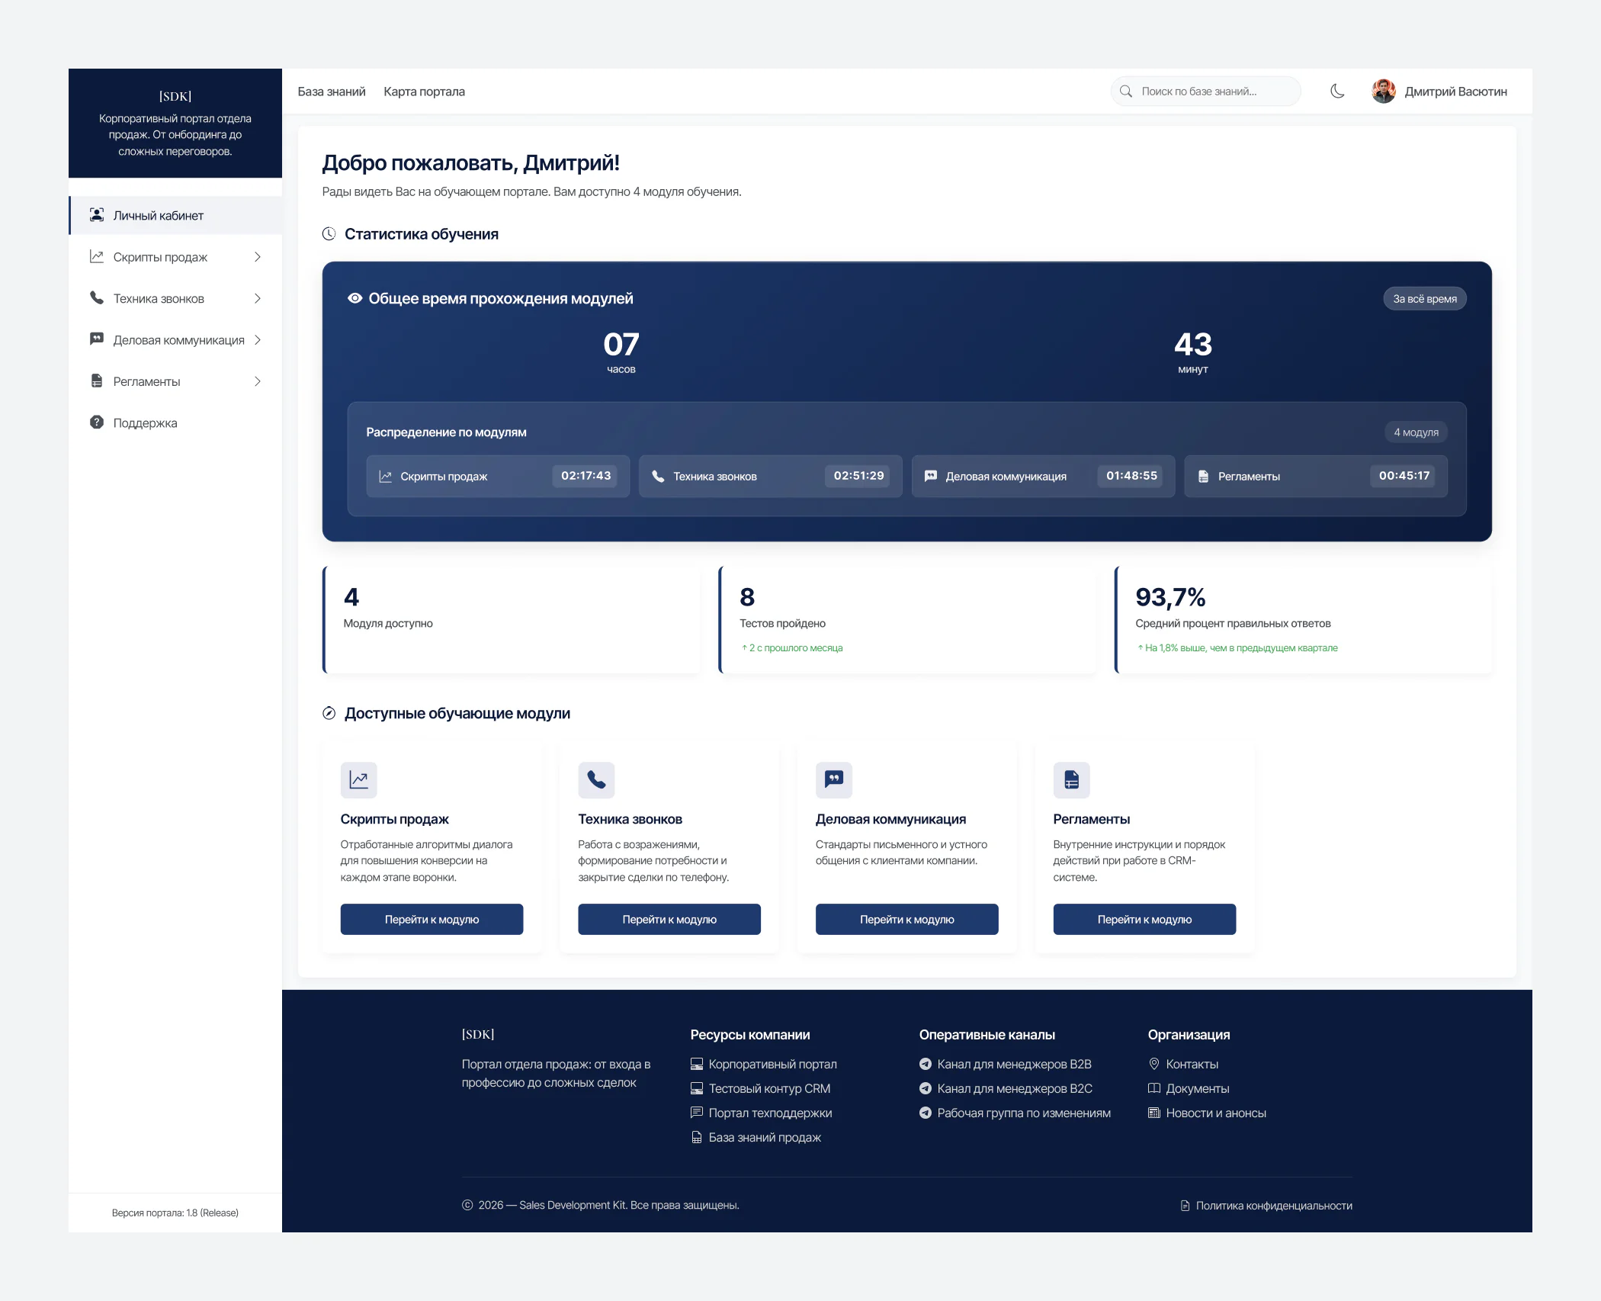Viewport: 1601px width, 1301px height.
Task: Expand the Деловая коммуникация sidebar chevron
Action: click(258, 340)
